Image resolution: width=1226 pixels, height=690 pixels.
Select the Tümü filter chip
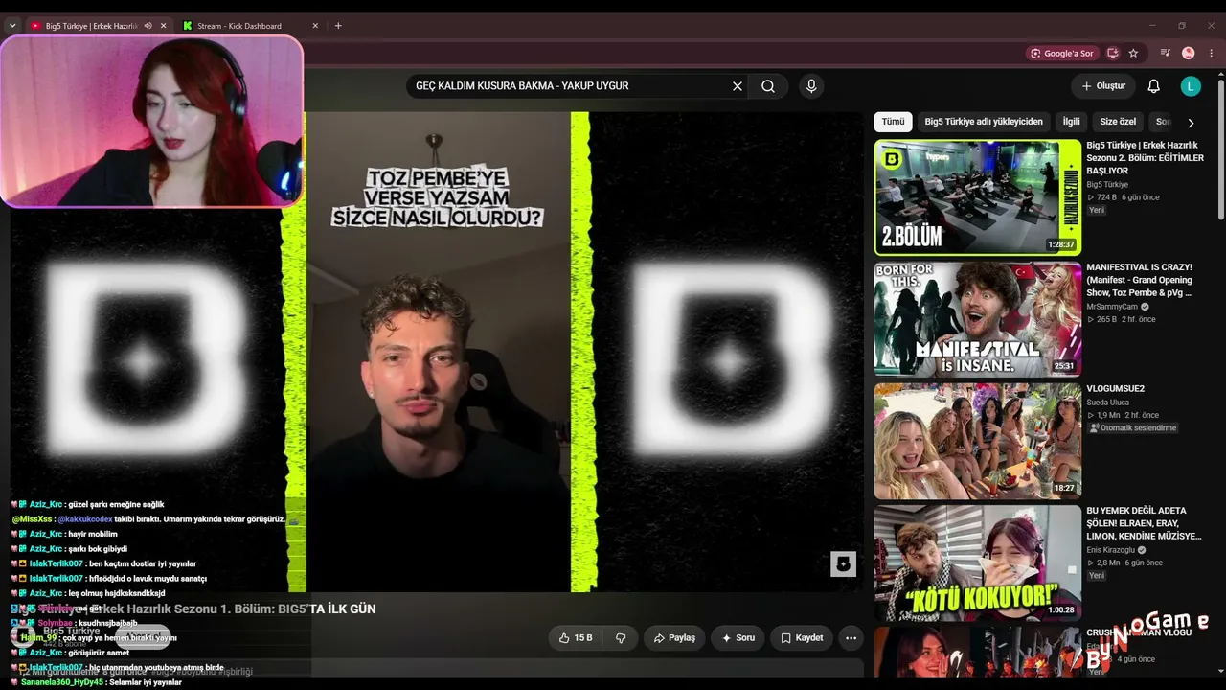(893, 122)
